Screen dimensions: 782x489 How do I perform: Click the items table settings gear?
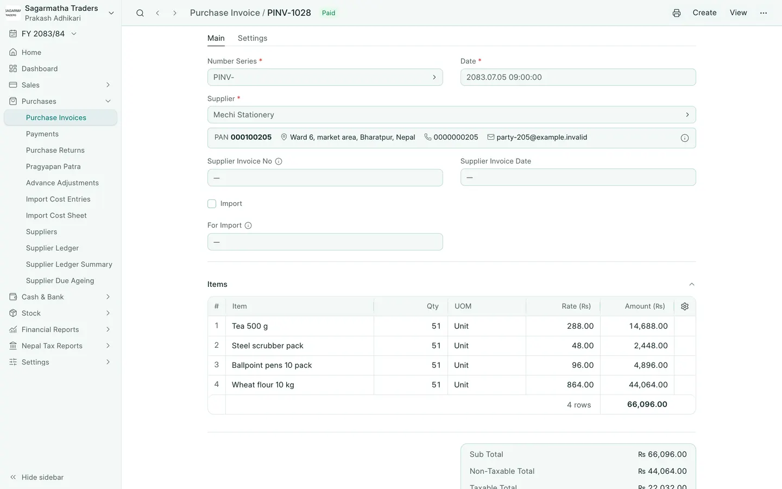click(x=685, y=306)
